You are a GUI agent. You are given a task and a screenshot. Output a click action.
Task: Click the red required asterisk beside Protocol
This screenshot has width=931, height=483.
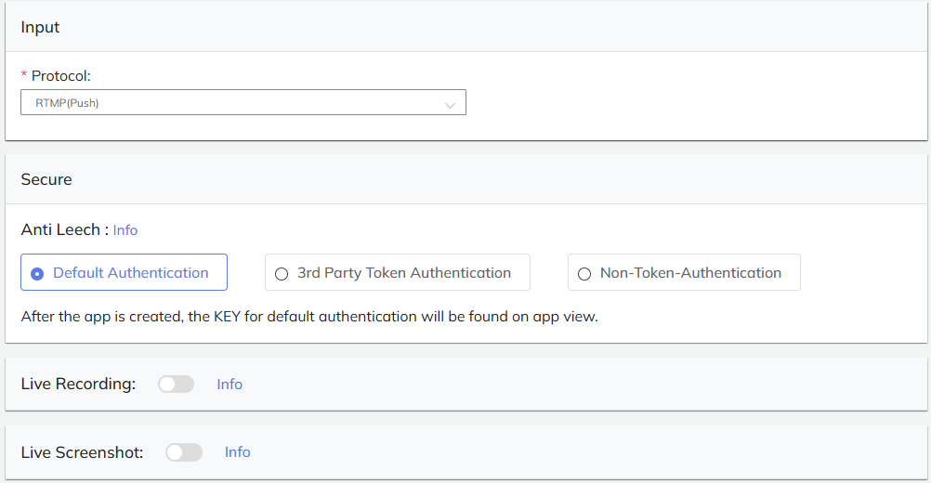24,77
